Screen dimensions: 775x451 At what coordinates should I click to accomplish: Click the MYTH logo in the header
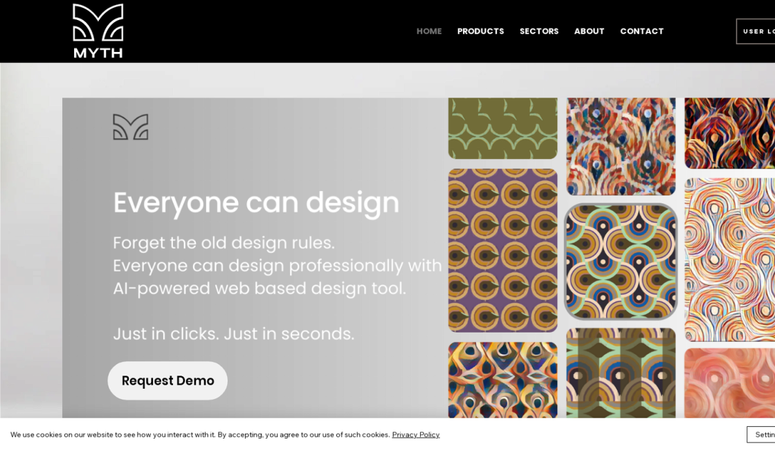(x=98, y=31)
